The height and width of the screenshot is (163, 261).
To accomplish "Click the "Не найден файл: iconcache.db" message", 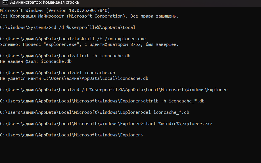I will click(36, 61).
